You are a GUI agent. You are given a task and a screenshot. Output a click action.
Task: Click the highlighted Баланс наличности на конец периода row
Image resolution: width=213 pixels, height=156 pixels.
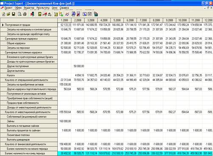point(106,153)
